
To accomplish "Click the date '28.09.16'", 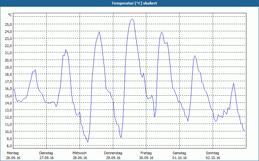I will 80,158.
